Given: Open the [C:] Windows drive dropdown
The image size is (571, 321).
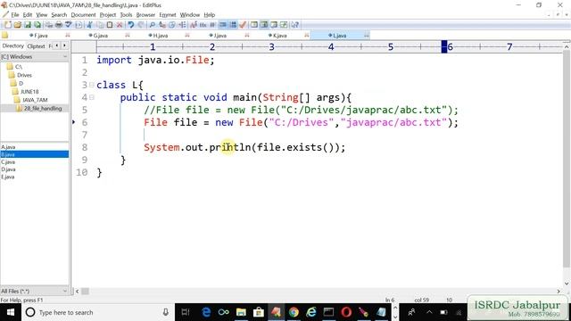Looking at the screenshot, I should click(x=34, y=57).
